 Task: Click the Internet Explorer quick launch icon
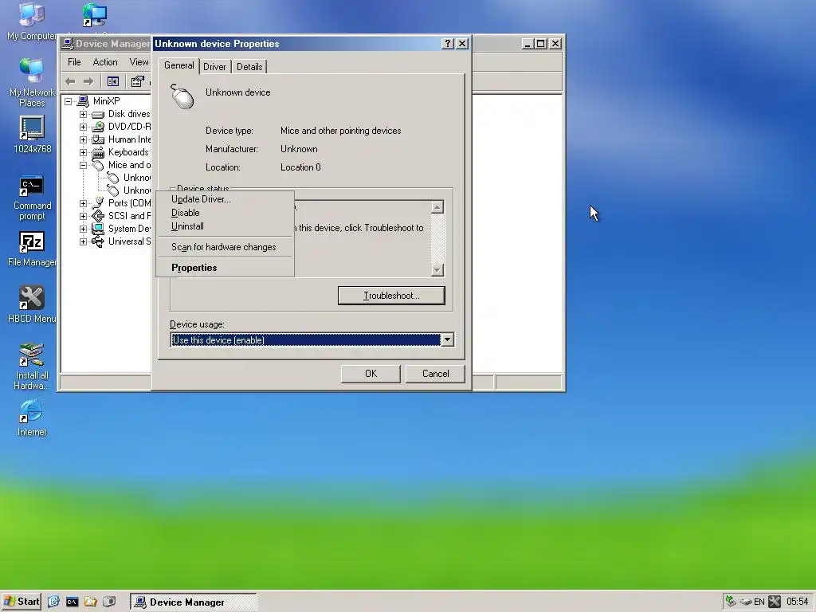[x=53, y=602]
